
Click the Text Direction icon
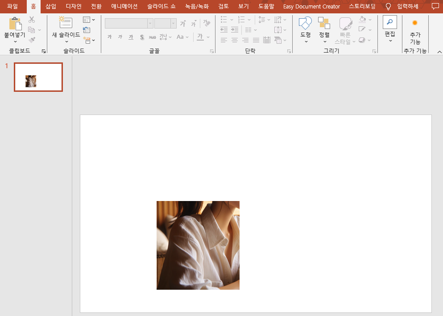pyautogui.click(x=278, y=20)
